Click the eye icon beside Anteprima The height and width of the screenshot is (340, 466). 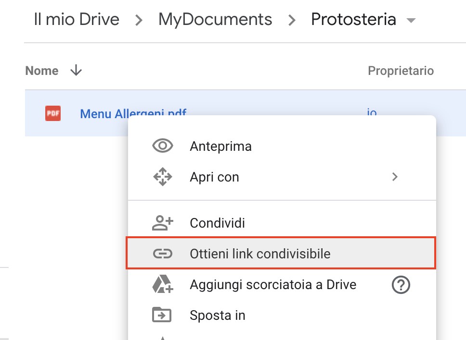[x=163, y=146]
